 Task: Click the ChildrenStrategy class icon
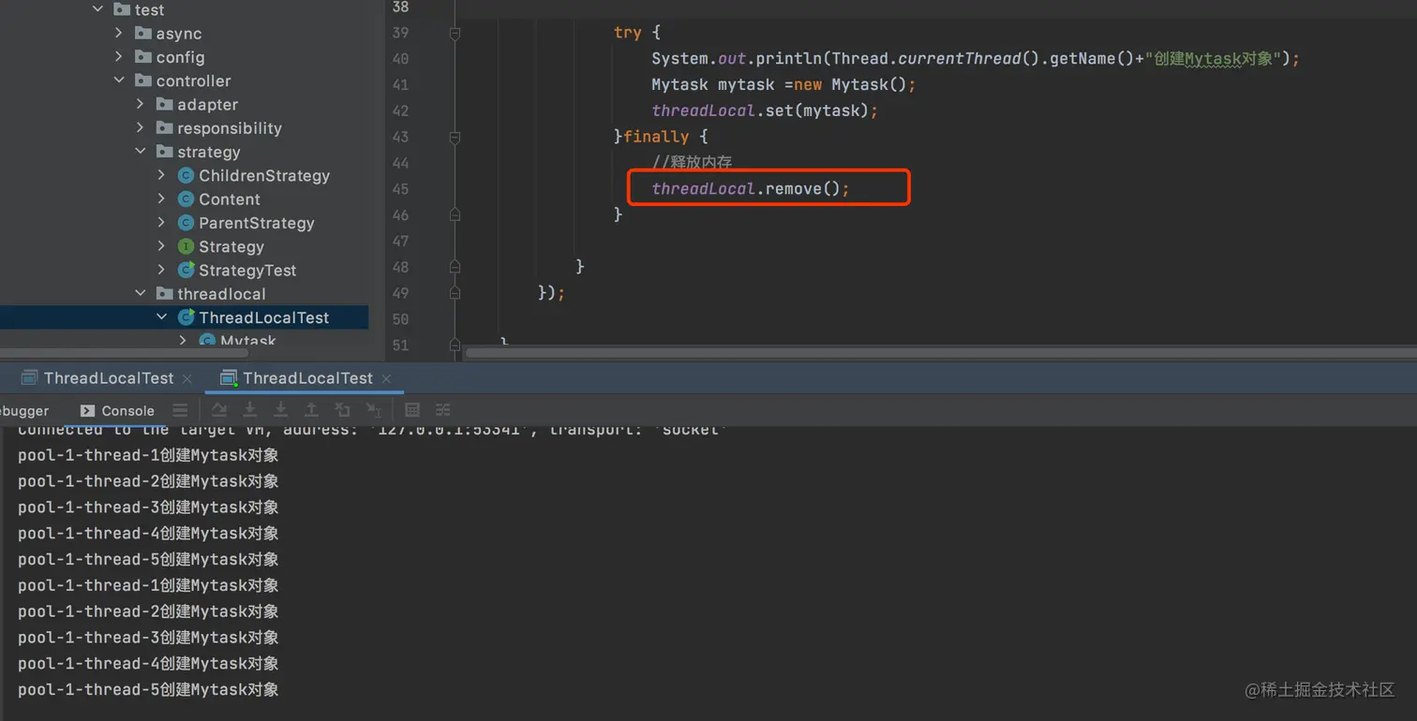pyautogui.click(x=186, y=175)
